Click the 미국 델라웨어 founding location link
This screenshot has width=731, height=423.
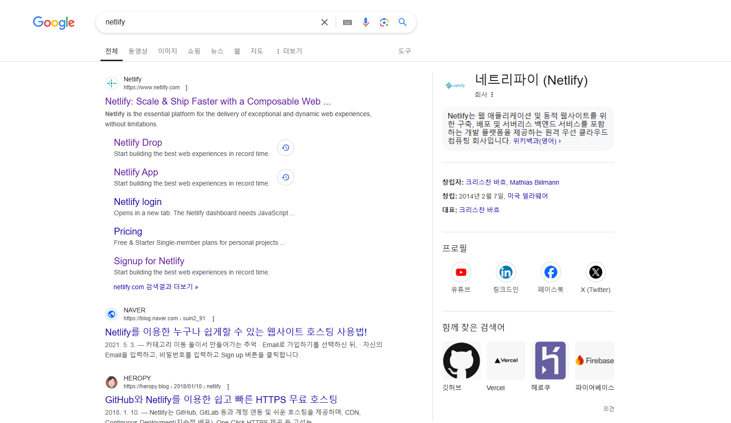[x=528, y=196]
